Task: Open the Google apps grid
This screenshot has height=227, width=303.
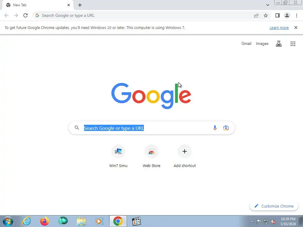Action: point(293,44)
